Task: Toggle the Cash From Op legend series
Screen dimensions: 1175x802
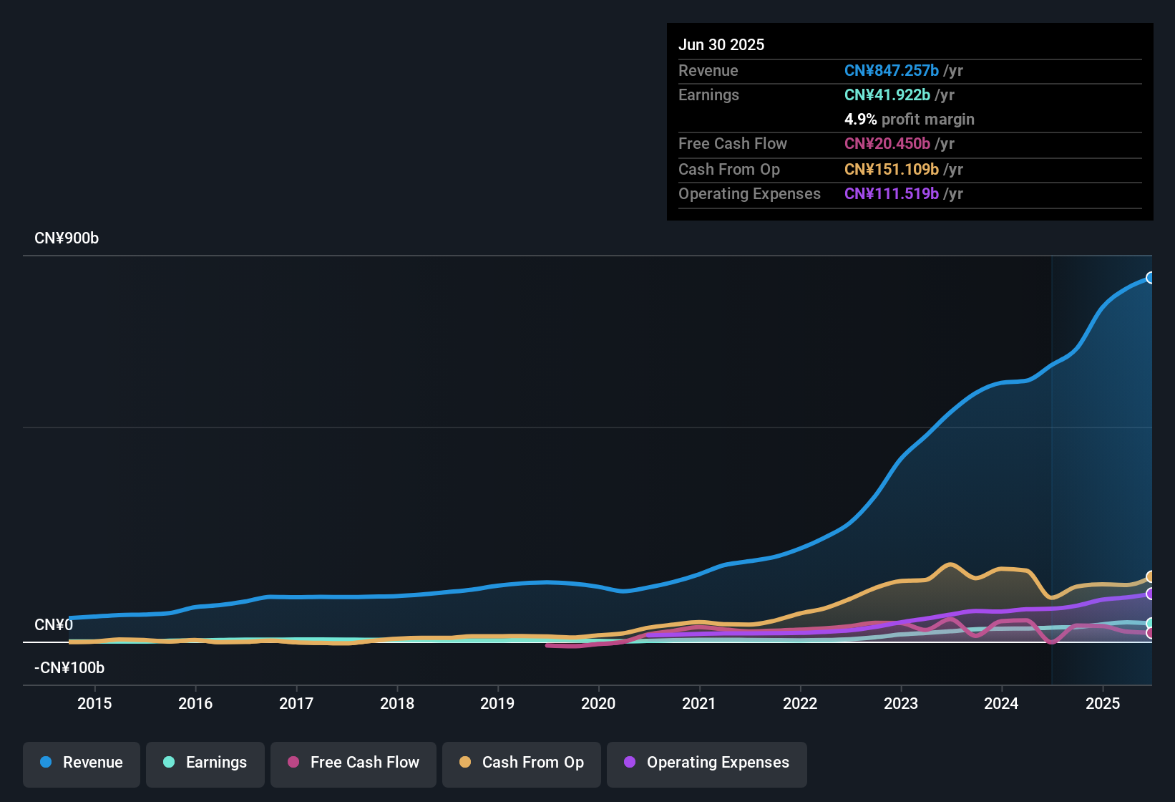Action: click(x=522, y=763)
